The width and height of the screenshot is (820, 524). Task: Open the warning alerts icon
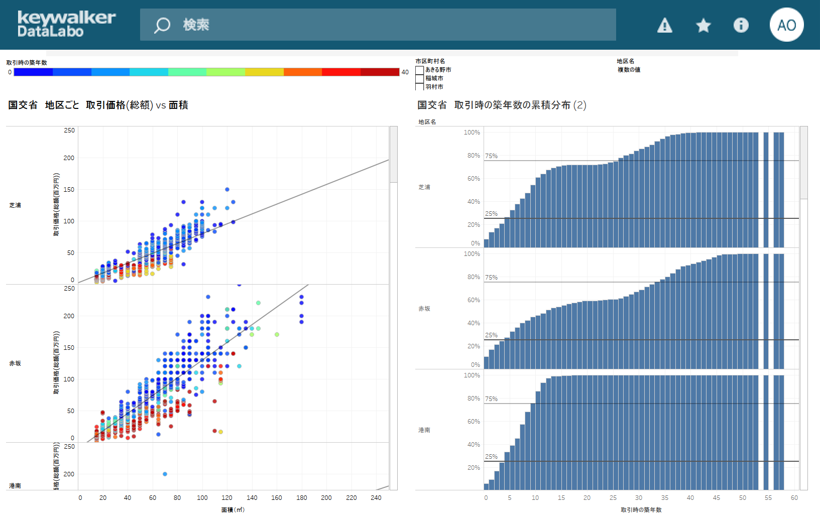[665, 25]
